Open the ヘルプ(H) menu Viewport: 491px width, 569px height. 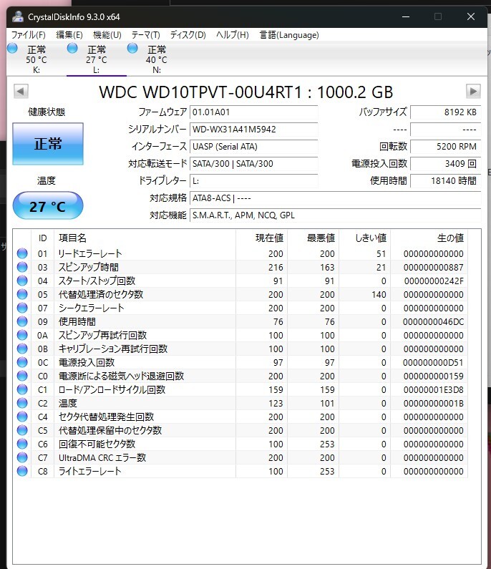(233, 35)
